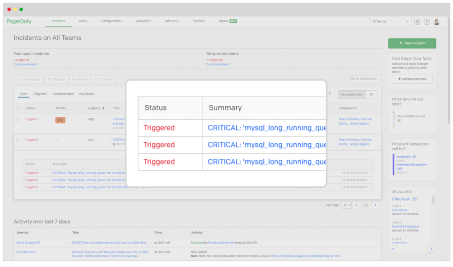Open incident #2395 Inventory API link

110,254
